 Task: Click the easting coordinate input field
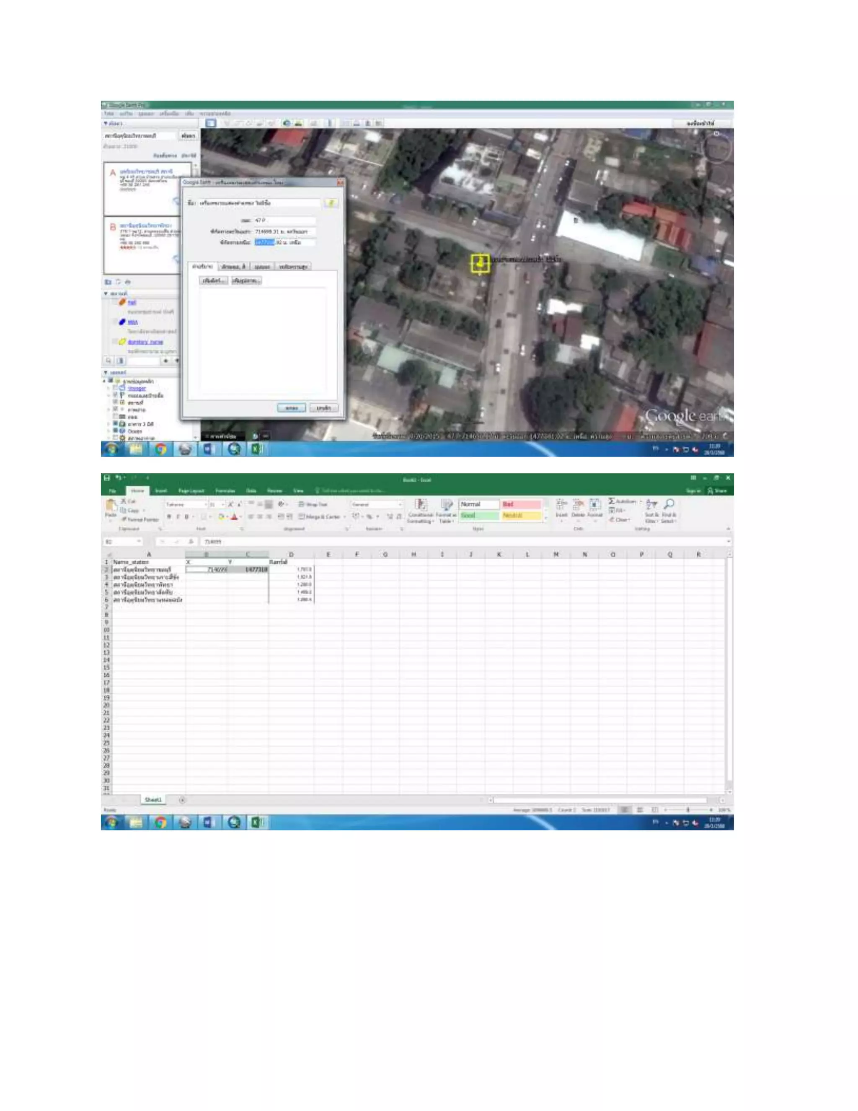coord(284,231)
